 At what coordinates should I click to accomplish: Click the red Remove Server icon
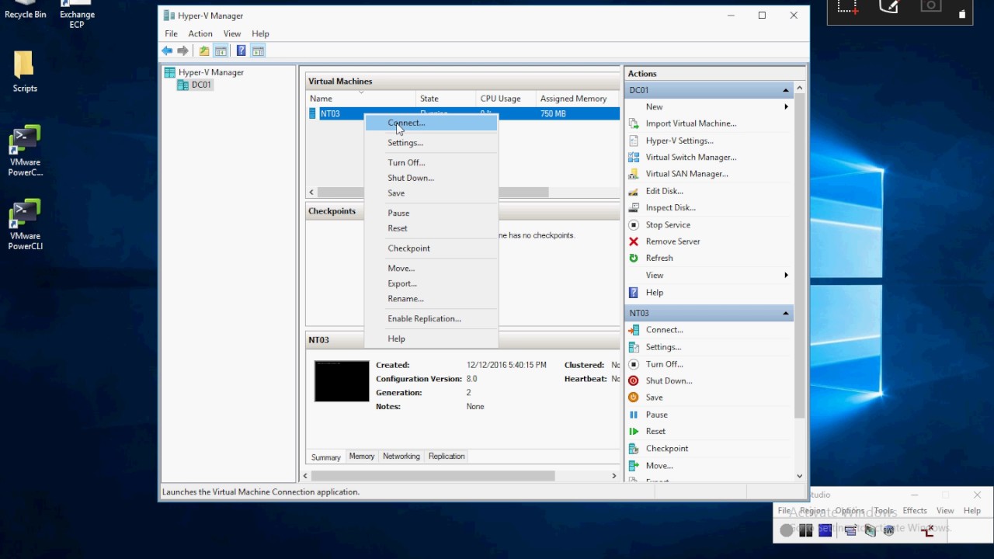634,241
